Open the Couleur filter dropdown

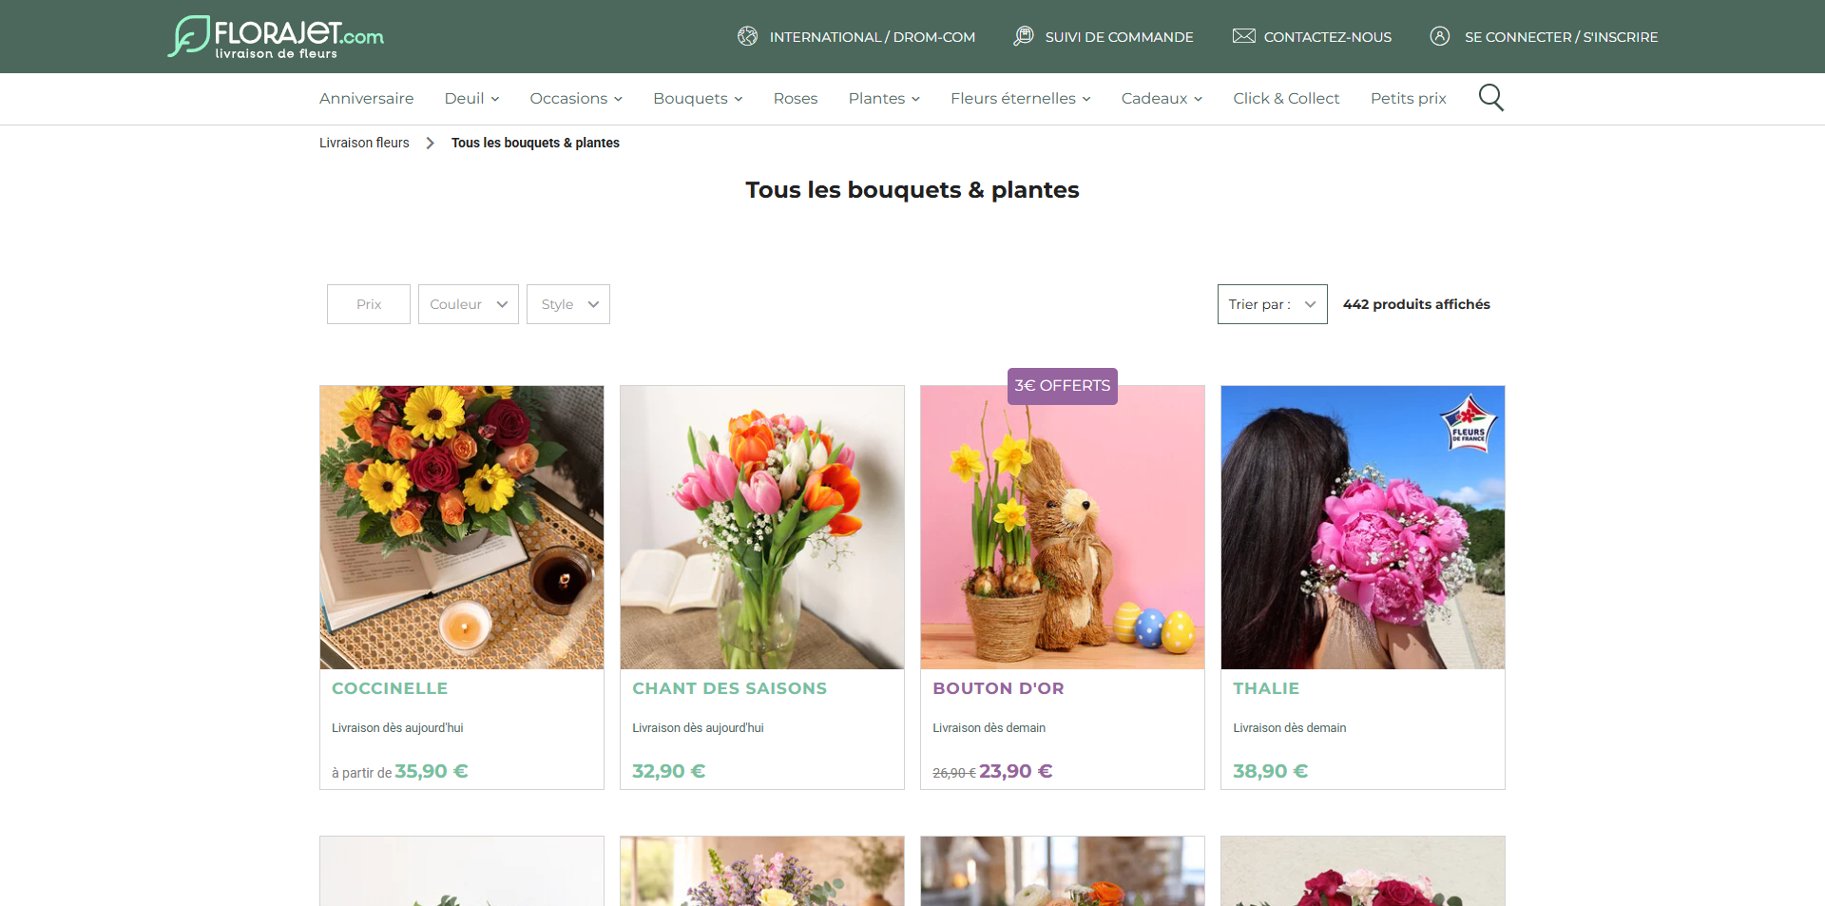(469, 304)
